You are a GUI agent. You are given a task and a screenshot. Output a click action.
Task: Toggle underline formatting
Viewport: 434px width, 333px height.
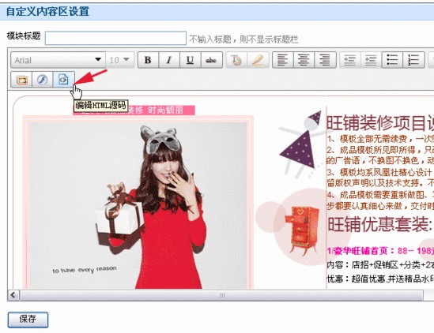tap(191, 60)
